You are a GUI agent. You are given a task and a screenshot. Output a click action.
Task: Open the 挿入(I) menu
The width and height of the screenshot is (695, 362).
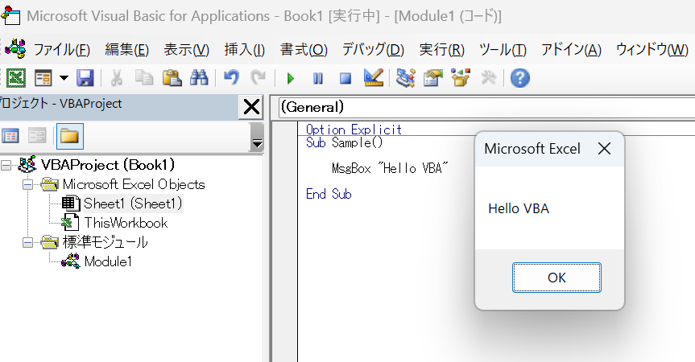click(245, 50)
